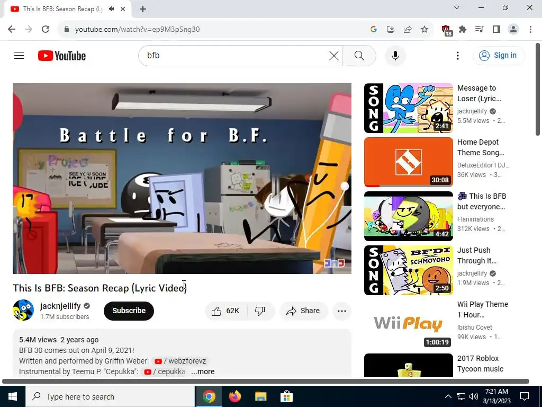Image resolution: width=542 pixels, height=407 pixels.
Task: Click the Windows taskbar search box
Action: coord(110,396)
